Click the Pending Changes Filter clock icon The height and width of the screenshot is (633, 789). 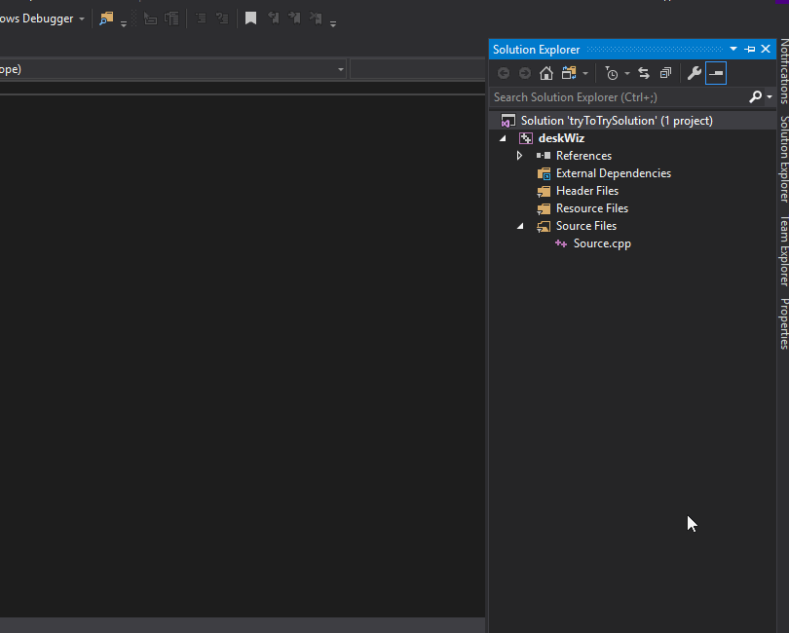pos(611,73)
